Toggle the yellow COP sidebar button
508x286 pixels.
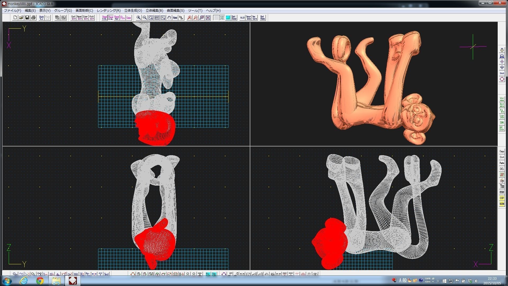502,198
